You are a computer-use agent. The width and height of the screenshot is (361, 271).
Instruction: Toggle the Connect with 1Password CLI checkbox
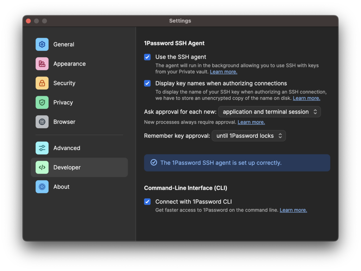(147, 202)
